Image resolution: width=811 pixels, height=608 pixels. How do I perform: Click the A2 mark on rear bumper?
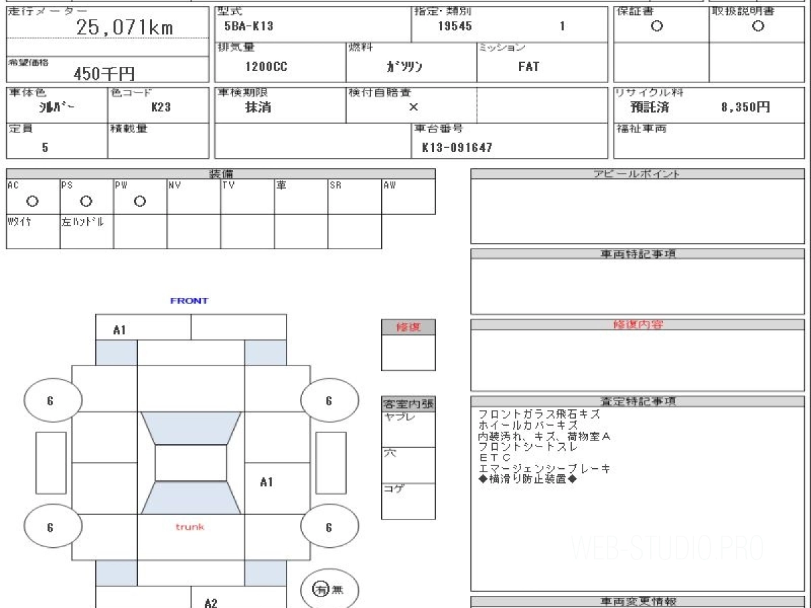[211, 603]
